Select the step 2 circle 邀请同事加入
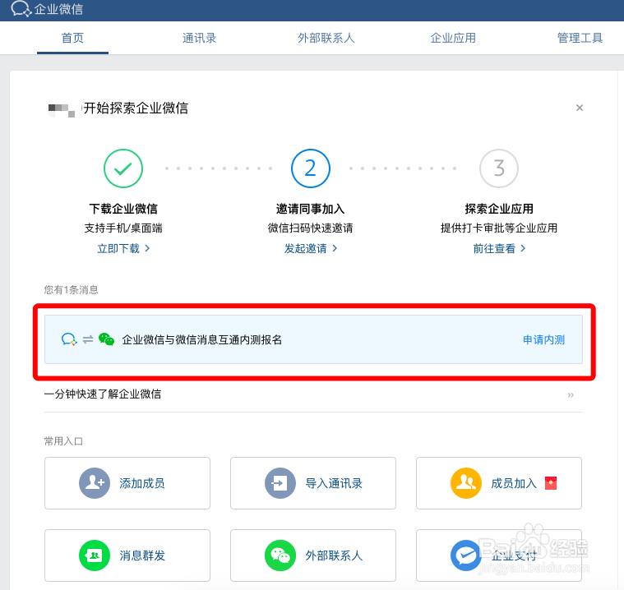This screenshot has height=590, width=624. click(x=311, y=168)
